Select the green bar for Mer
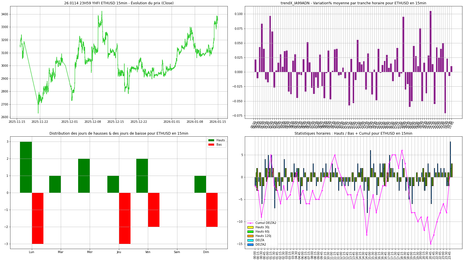Screen dimensions: 463x260 [x=84, y=176]
